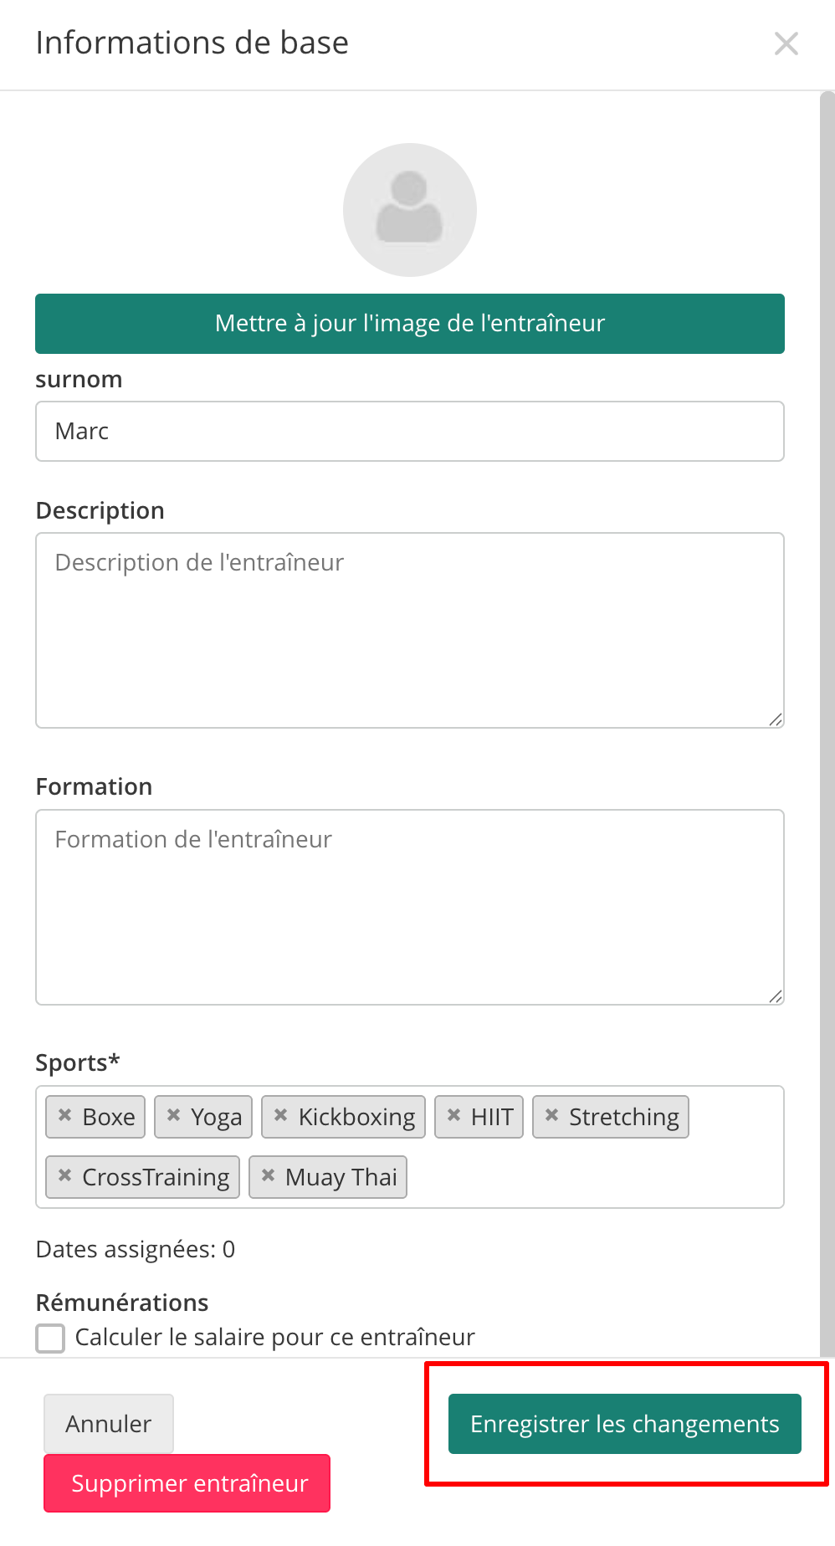This screenshot has height=1546, width=835.
Task: Save with Enregistrer les changements
Action: click(x=625, y=1424)
